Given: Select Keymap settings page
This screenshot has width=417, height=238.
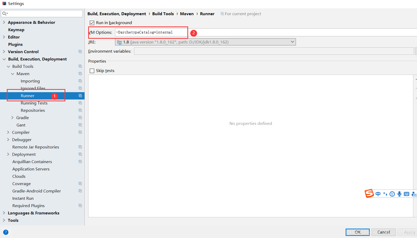Looking at the screenshot, I should [16, 30].
